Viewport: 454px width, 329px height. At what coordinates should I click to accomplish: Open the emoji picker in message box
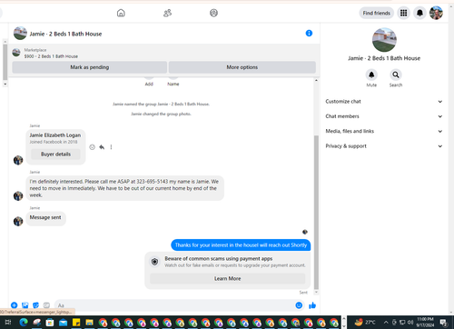(x=299, y=305)
